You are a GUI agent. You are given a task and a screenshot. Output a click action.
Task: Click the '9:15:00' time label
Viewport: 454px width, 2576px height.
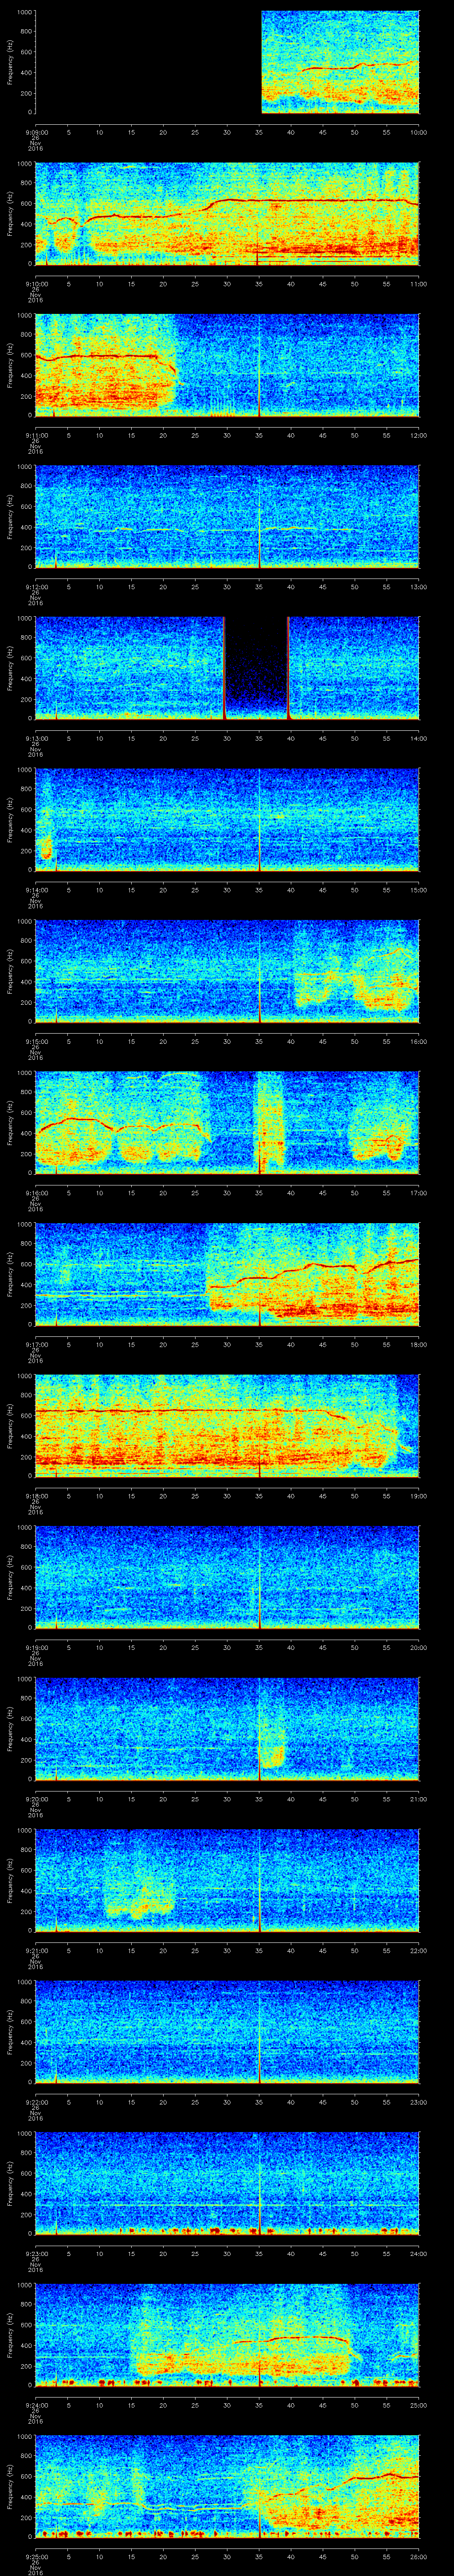coord(36,1041)
